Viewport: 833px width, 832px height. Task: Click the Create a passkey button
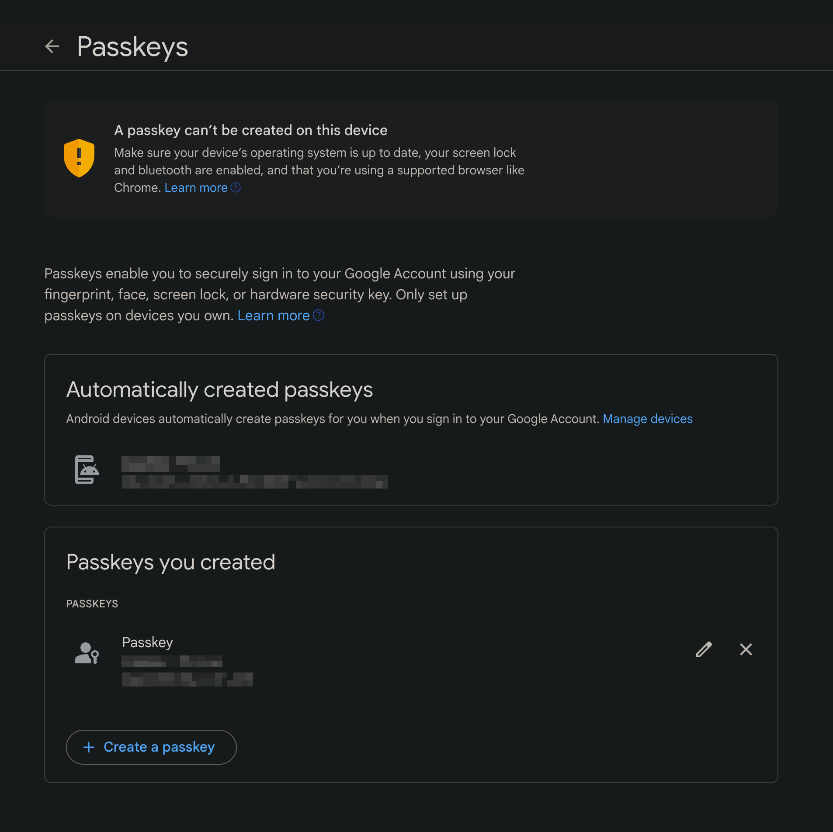click(151, 747)
